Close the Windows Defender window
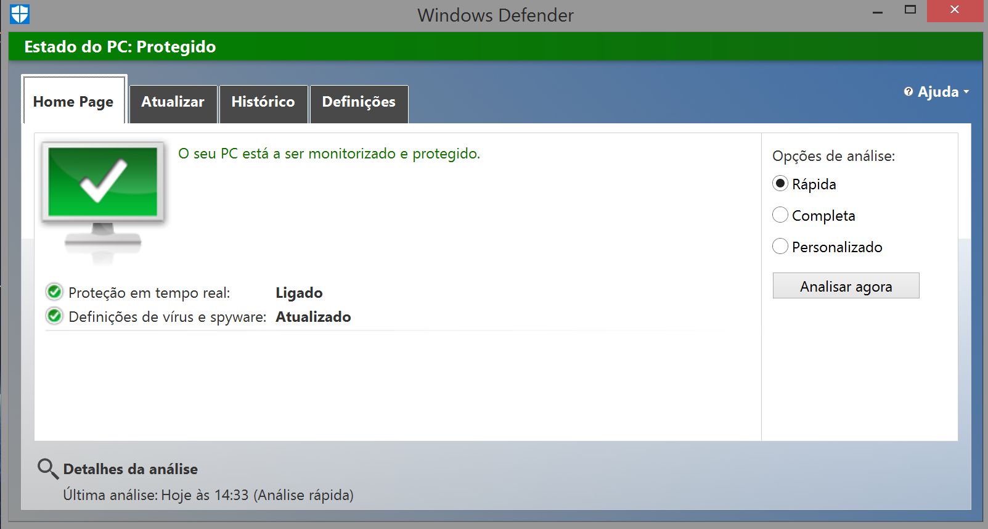Screen dimensions: 988x529 coord(955,10)
